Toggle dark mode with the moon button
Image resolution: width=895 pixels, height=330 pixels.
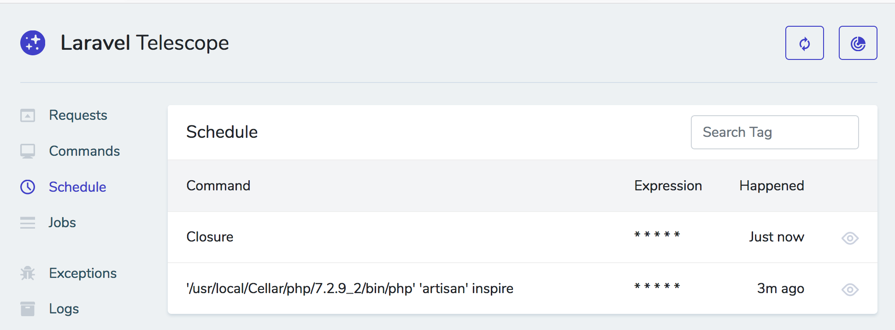(858, 43)
